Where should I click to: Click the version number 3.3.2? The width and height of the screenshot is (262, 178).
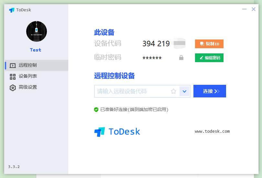point(14,167)
